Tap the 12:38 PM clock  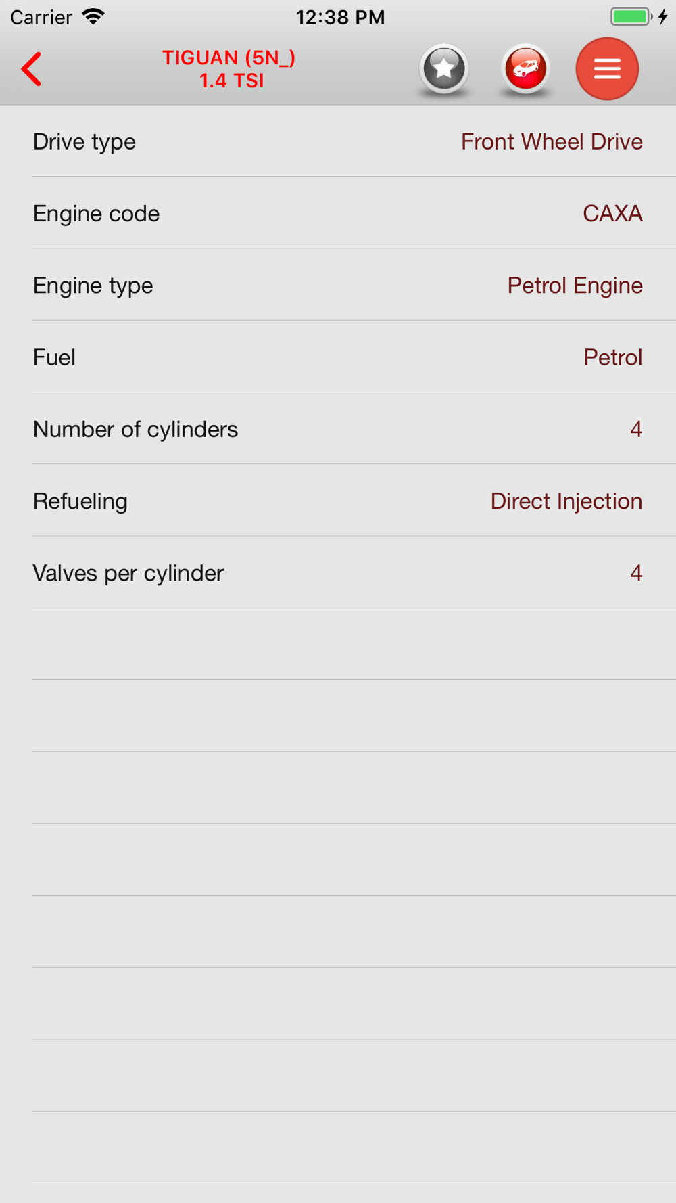click(340, 17)
